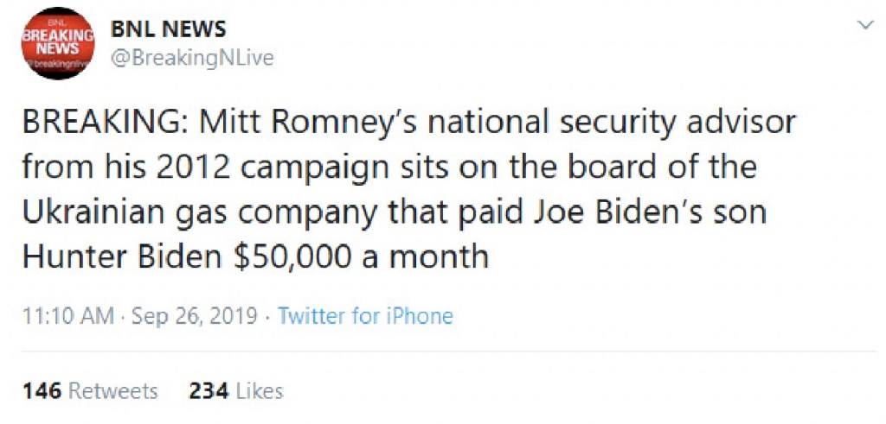Viewport: 886px width, 424px height.
Task: Open the @BreakingNLive handle link
Action: 192,58
